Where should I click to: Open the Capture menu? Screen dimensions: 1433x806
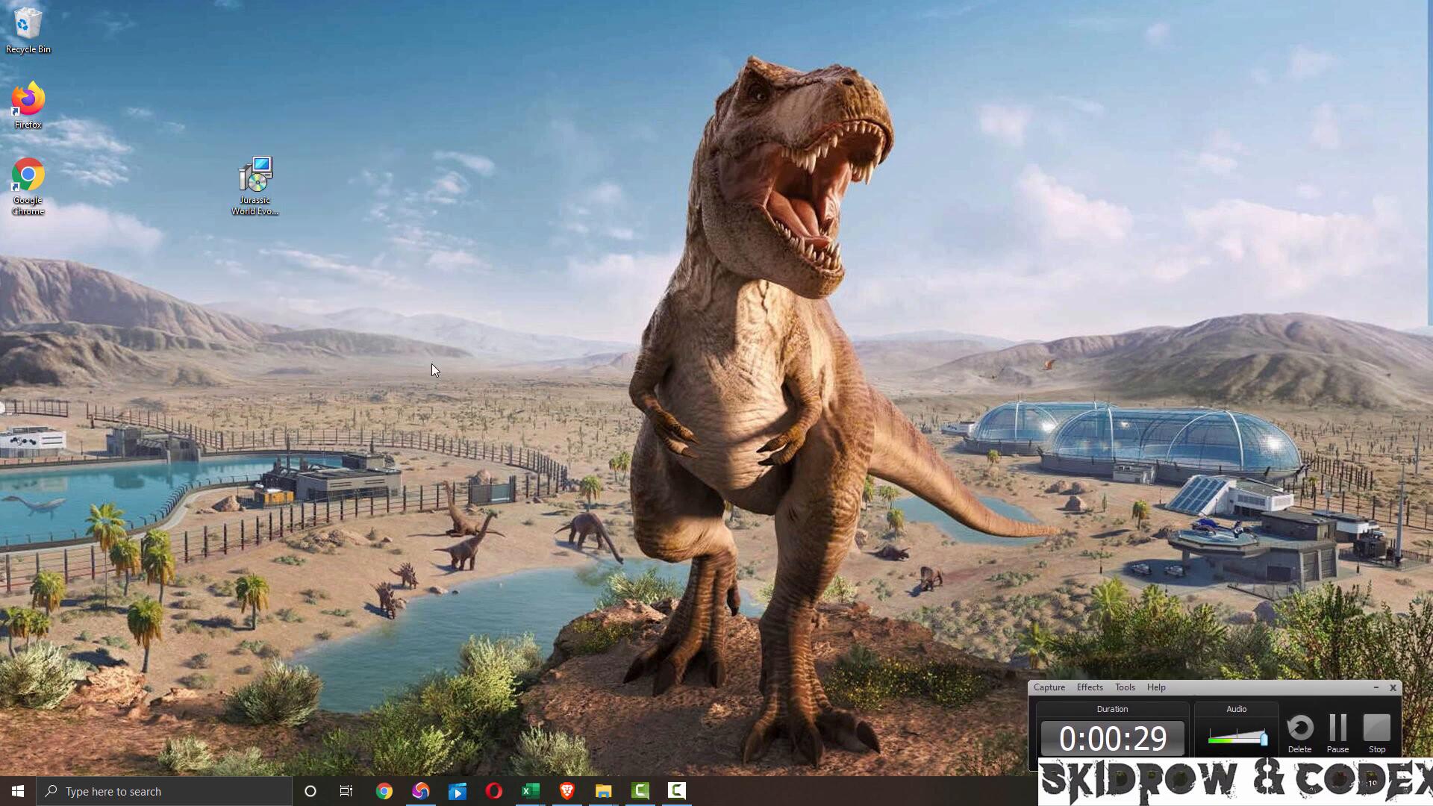pyautogui.click(x=1049, y=687)
